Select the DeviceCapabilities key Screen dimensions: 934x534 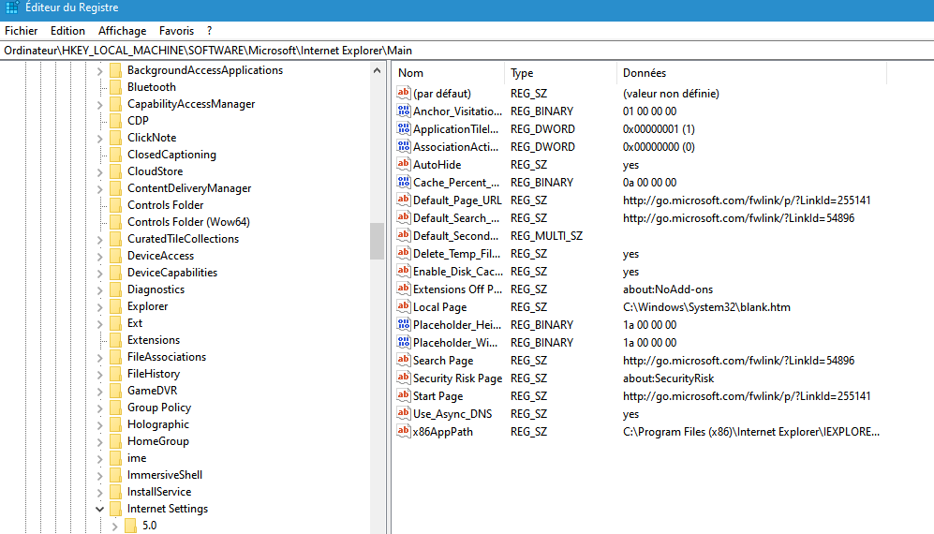172,273
